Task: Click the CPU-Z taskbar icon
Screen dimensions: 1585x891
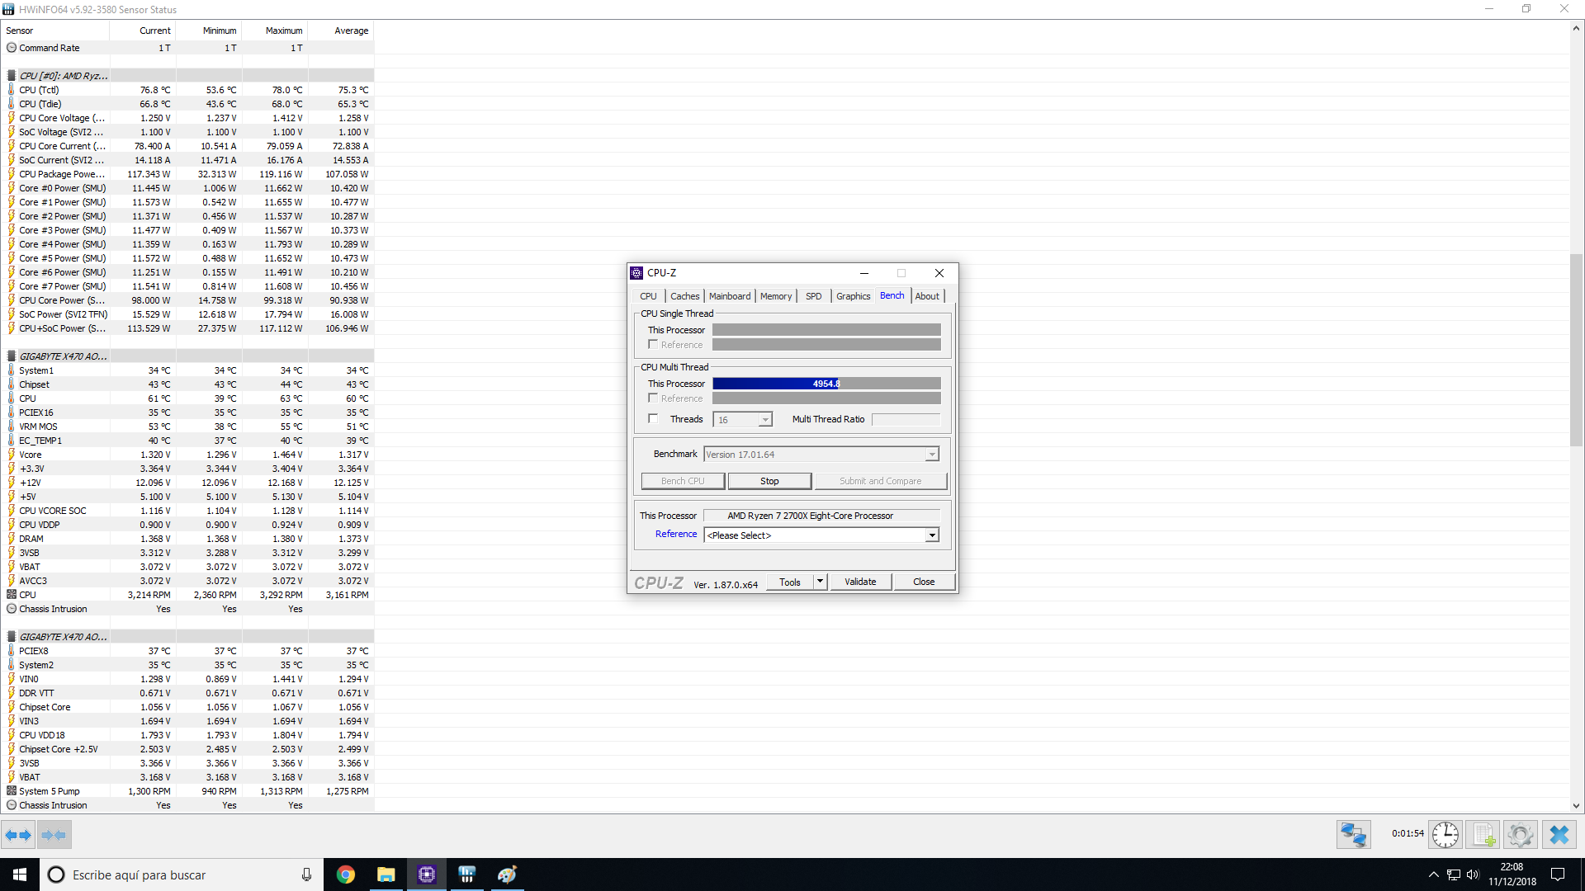Action: pos(426,874)
